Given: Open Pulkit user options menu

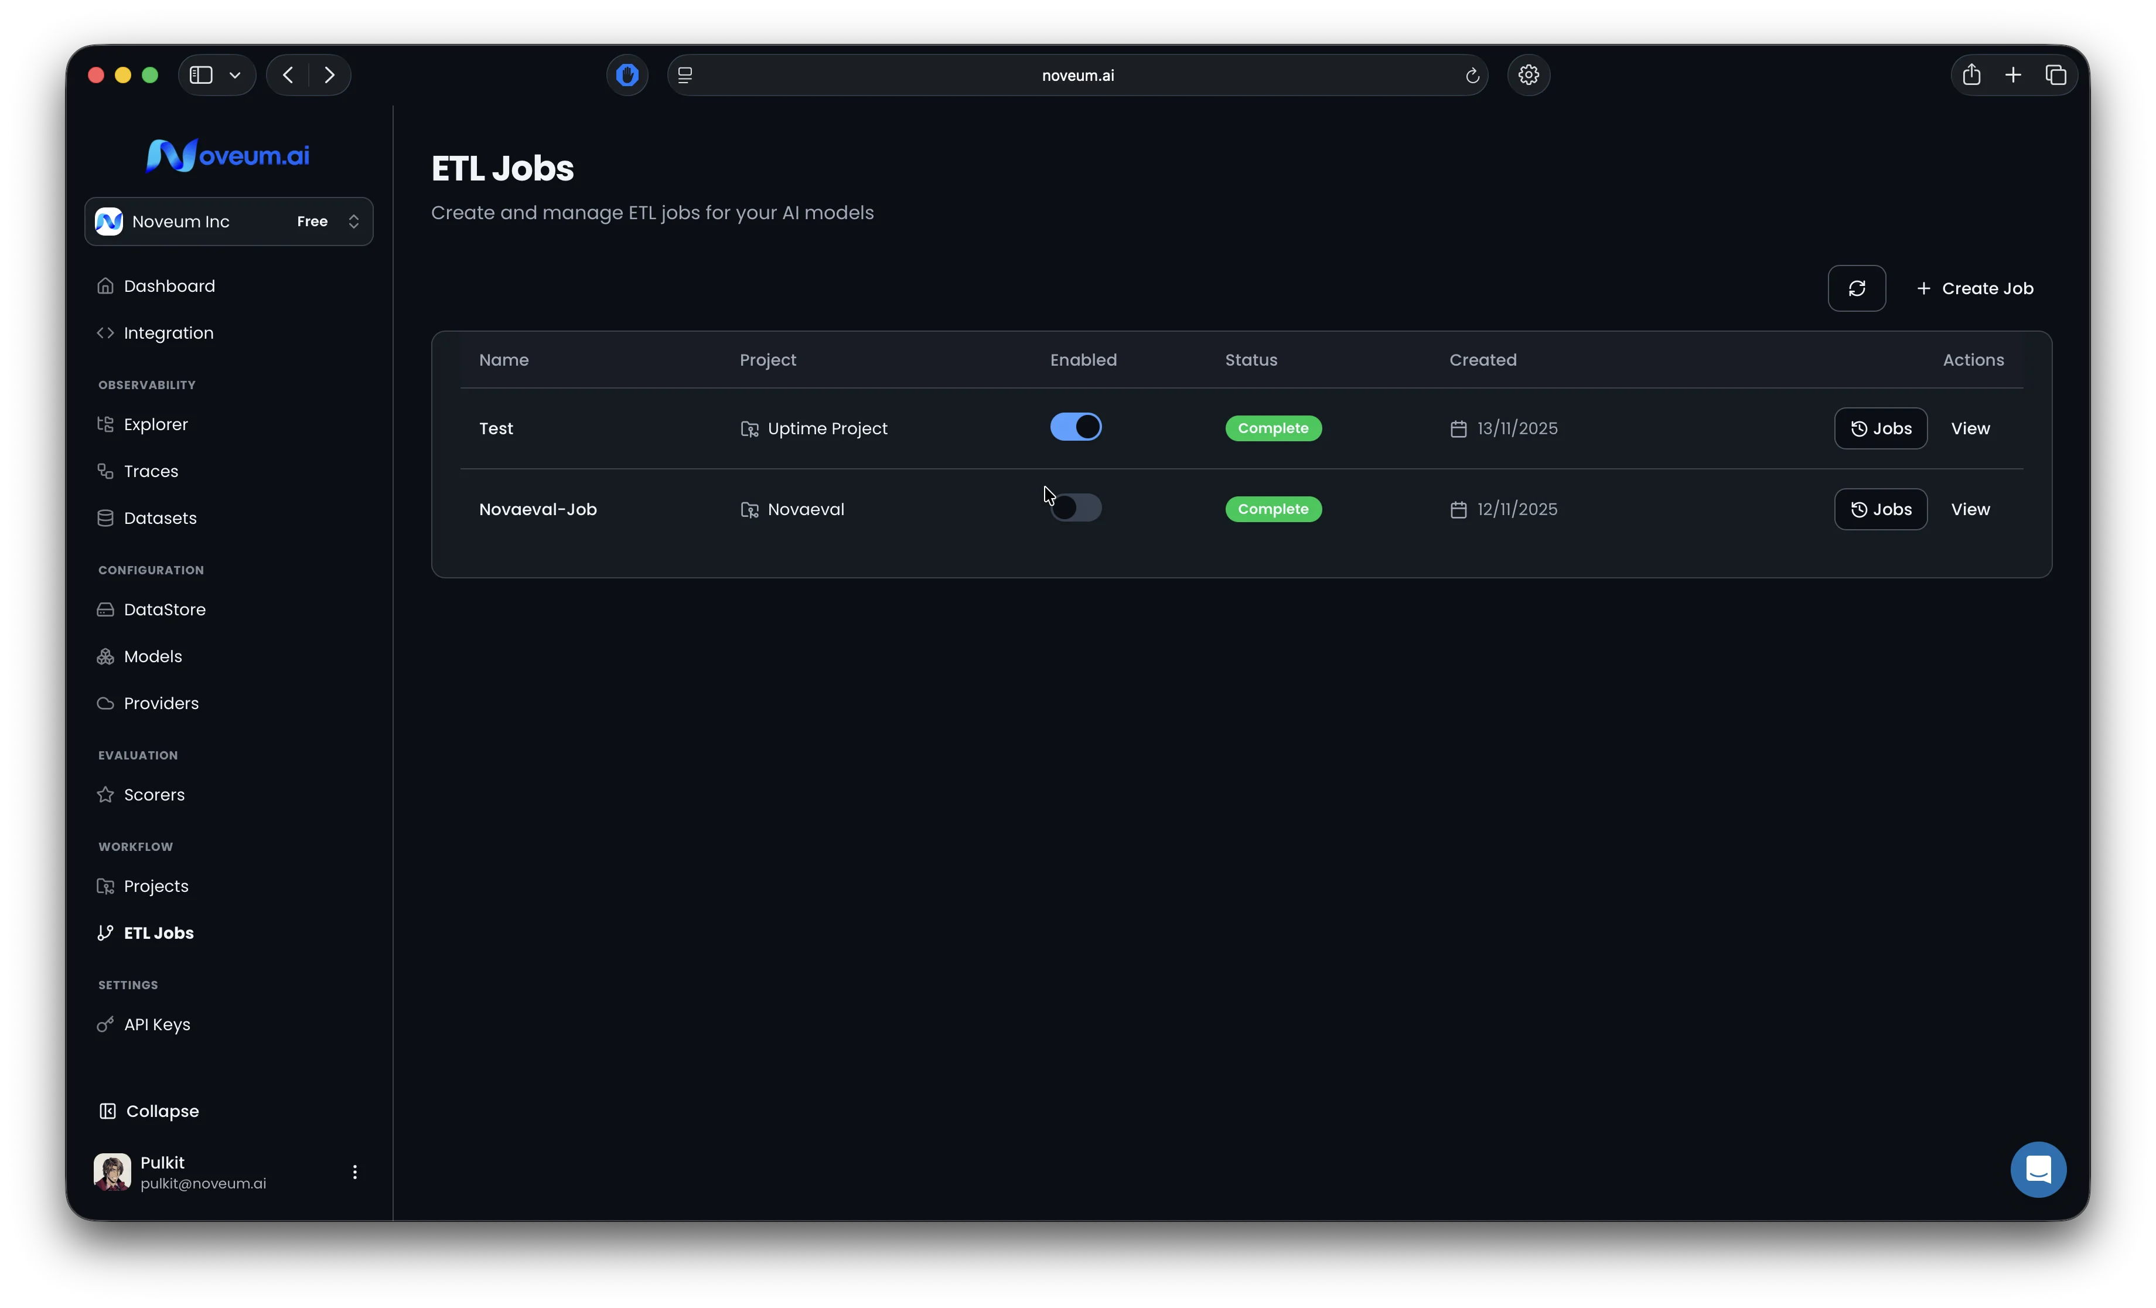Looking at the screenshot, I should [x=354, y=1171].
